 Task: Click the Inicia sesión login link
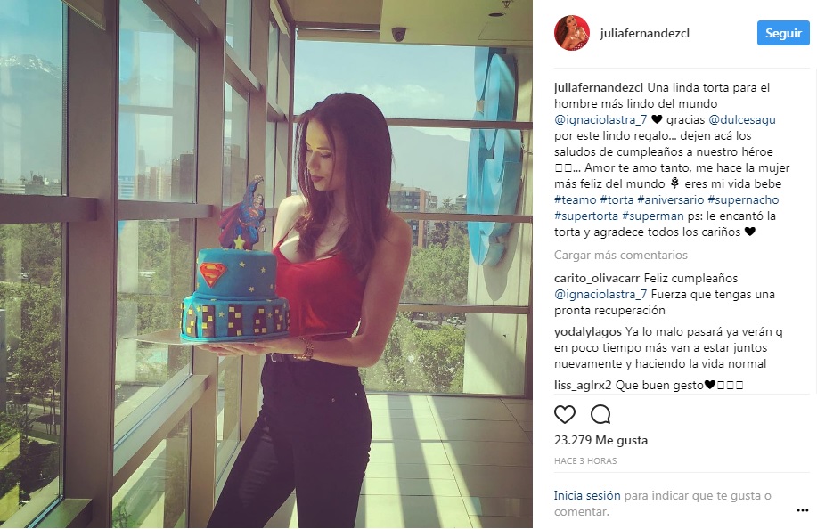click(587, 496)
